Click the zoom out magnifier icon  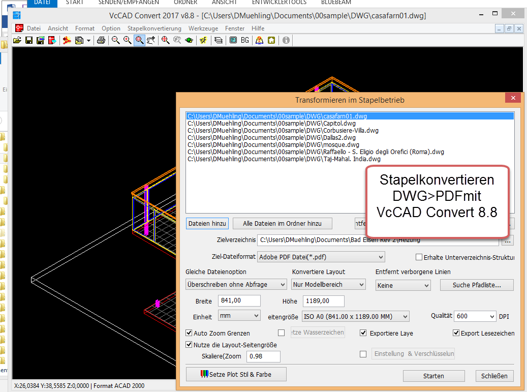click(x=116, y=40)
